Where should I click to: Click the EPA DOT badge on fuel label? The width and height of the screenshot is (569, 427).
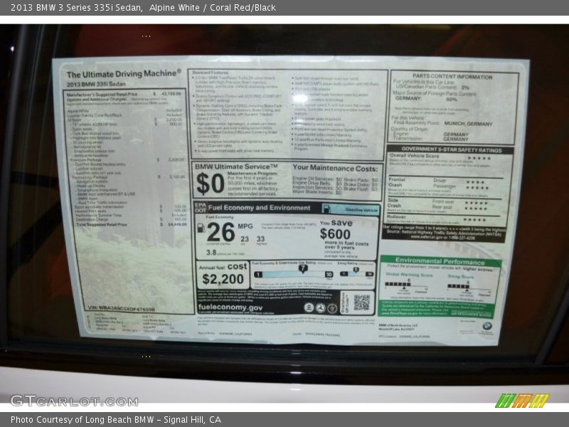[201, 207]
